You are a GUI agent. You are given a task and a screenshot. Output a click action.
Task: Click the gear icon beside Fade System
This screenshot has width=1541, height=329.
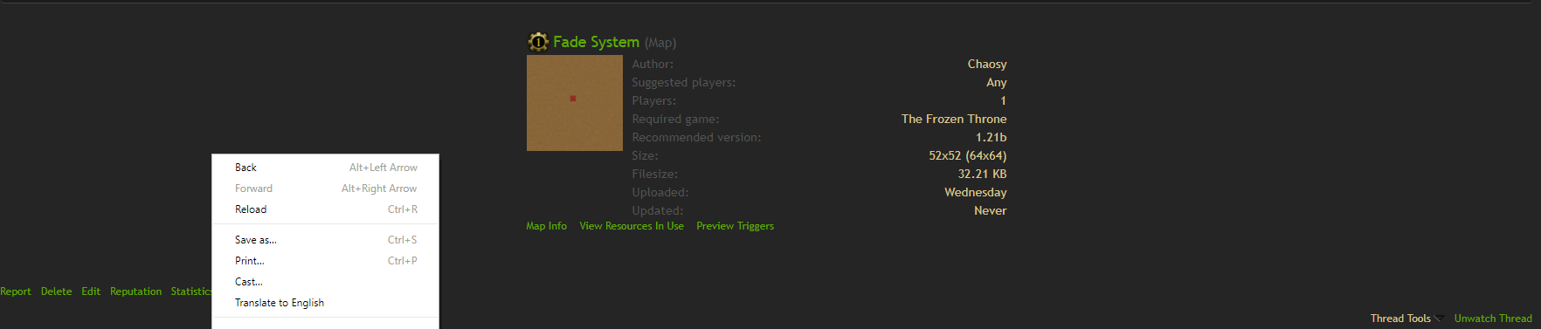[x=538, y=41]
